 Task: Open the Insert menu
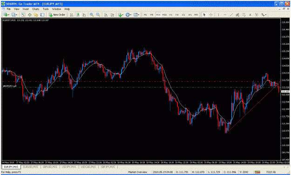[x=26, y=9]
